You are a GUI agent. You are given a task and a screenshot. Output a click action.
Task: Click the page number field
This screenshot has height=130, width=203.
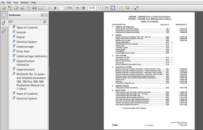pos(61,8)
